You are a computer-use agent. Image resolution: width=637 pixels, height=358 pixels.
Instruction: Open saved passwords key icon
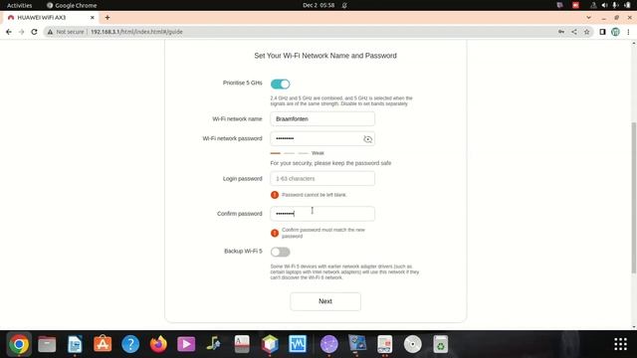(561, 32)
